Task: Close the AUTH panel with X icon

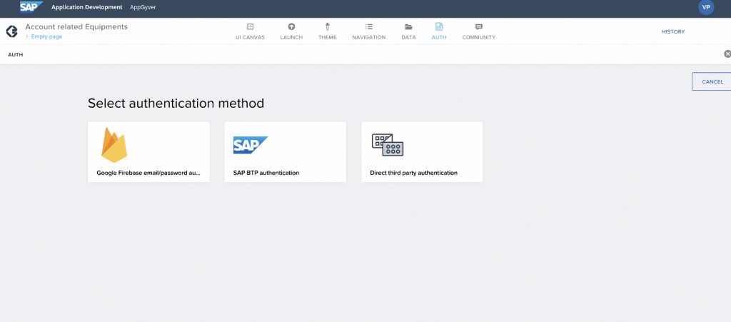Action: pyautogui.click(x=727, y=54)
